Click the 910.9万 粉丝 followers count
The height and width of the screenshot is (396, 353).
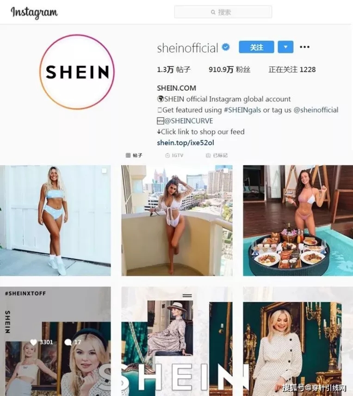click(229, 70)
